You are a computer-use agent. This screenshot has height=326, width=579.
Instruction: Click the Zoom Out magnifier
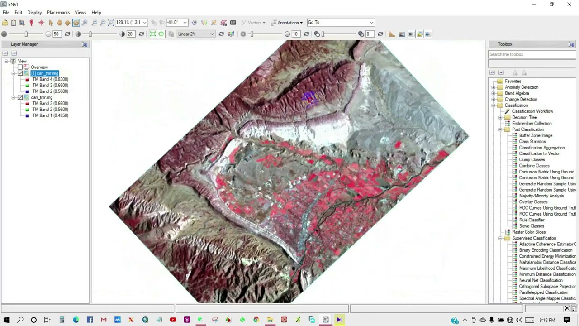pos(103,22)
